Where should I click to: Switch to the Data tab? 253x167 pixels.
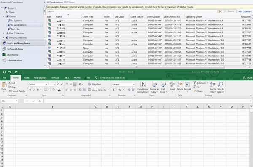pos(67,78)
